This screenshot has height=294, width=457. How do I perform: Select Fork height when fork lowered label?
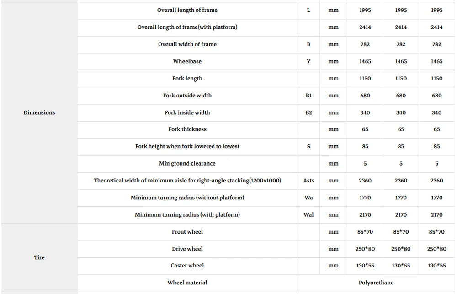tap(187, 146)
